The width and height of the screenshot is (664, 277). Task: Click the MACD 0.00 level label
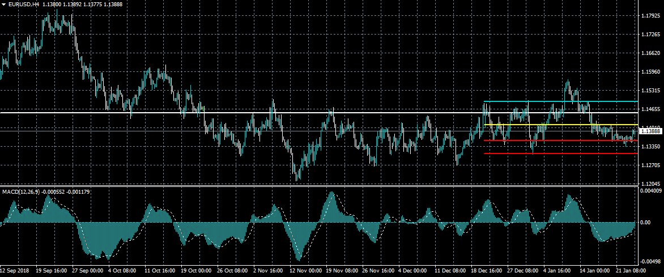[x=645, y=223]
